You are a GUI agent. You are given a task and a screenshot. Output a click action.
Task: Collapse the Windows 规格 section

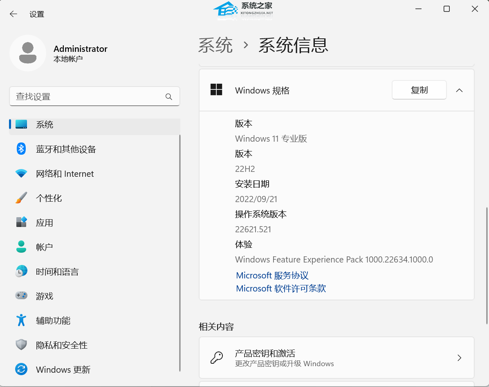coord(459,90)
